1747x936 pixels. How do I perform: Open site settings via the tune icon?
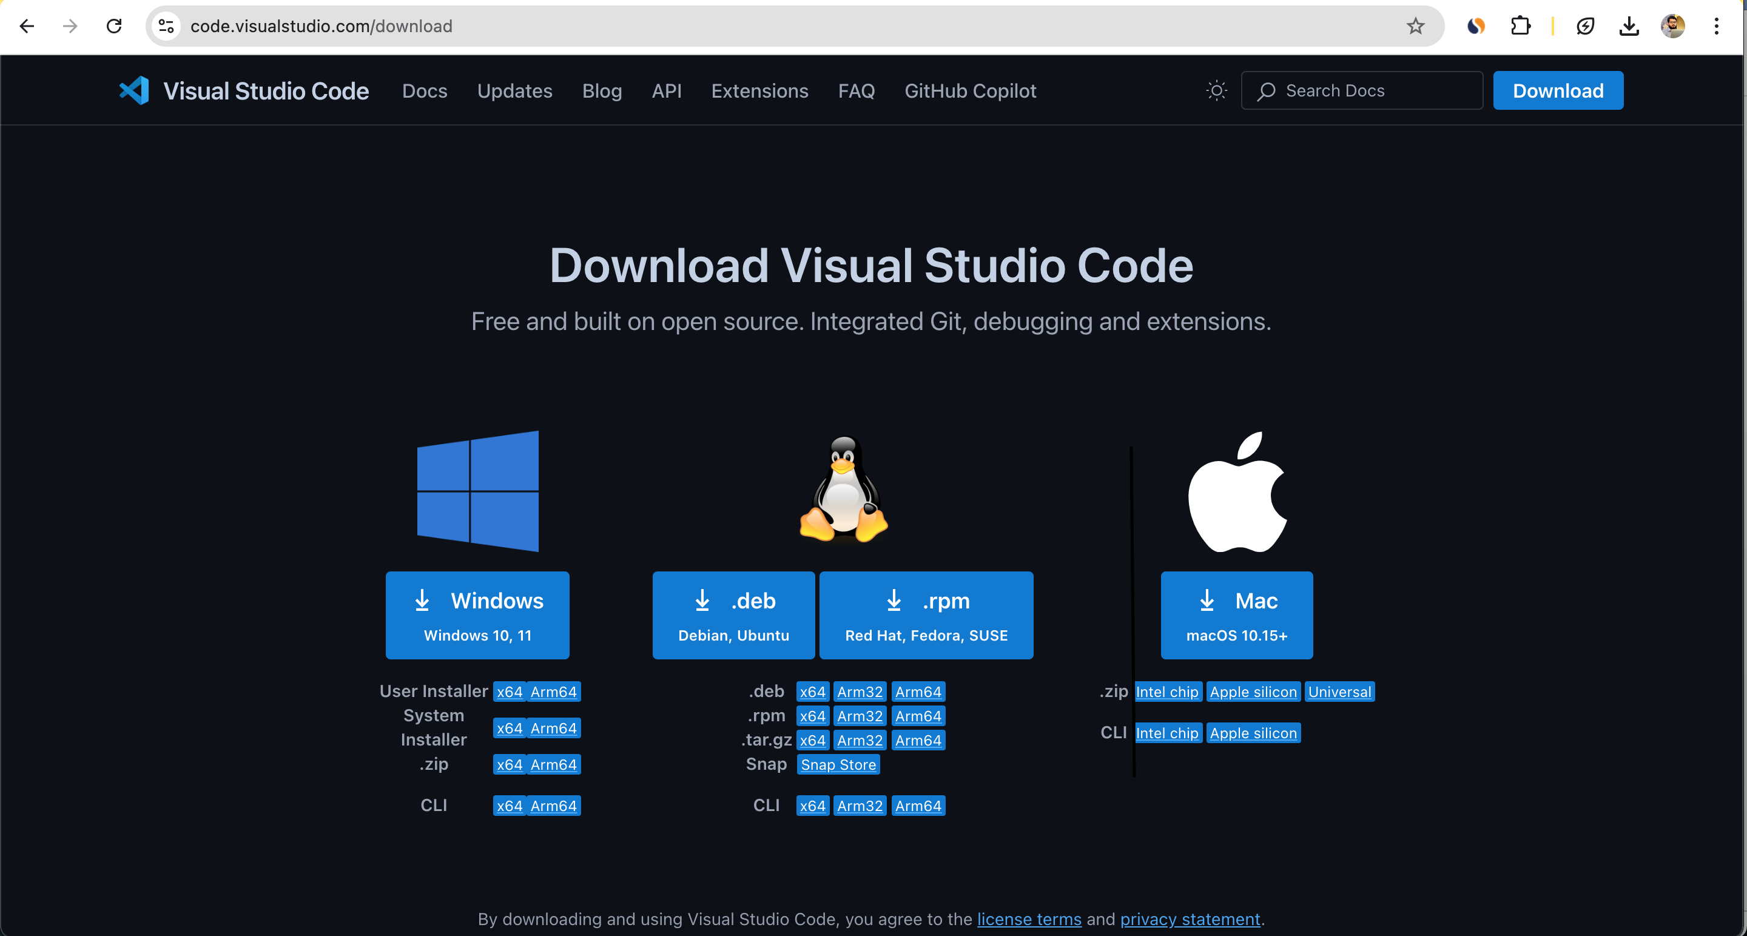point(165,25)
